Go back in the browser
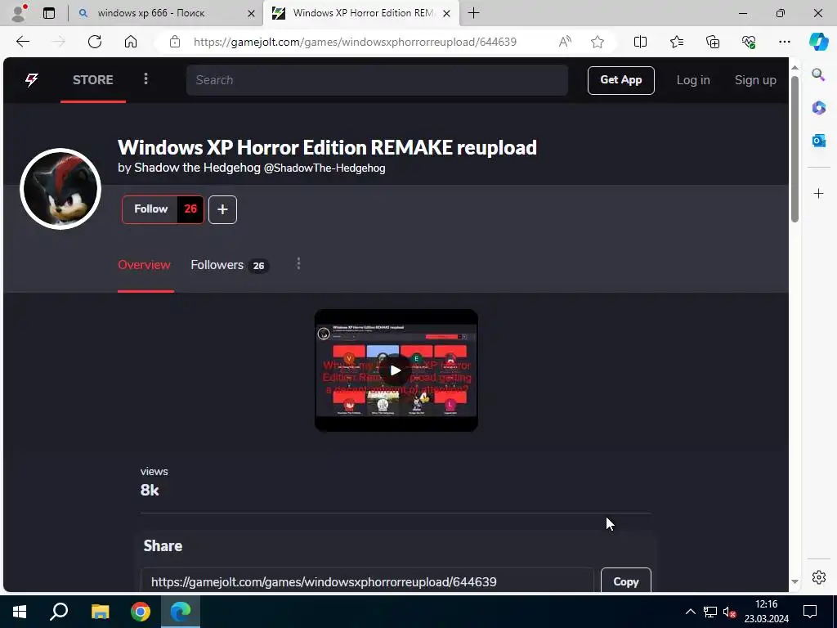The width and height of the screenshot is (837, 628). [22, 42]
